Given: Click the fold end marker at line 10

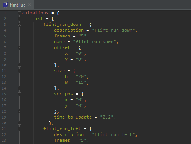Looking at the screenshot, I should coord(19,65).
